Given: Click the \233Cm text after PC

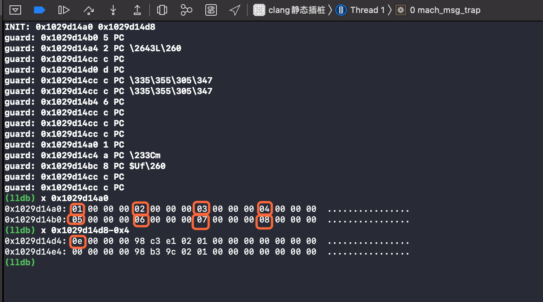Looking at the screenshot, I should point(145,155).
